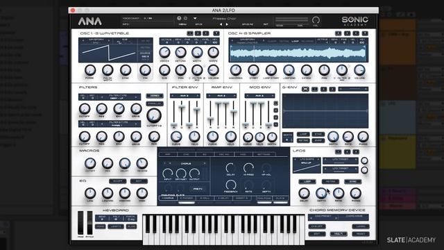
Task: Click the master VOL knob in the header
Action: point(316,20)
